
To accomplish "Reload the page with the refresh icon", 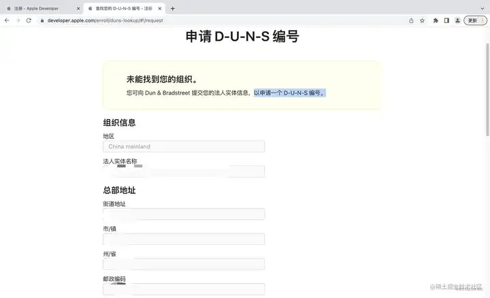I will pos(29,20).
